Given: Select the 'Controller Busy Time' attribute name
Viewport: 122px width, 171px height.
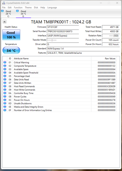Looking at the screenshot, I should [24, 93].
